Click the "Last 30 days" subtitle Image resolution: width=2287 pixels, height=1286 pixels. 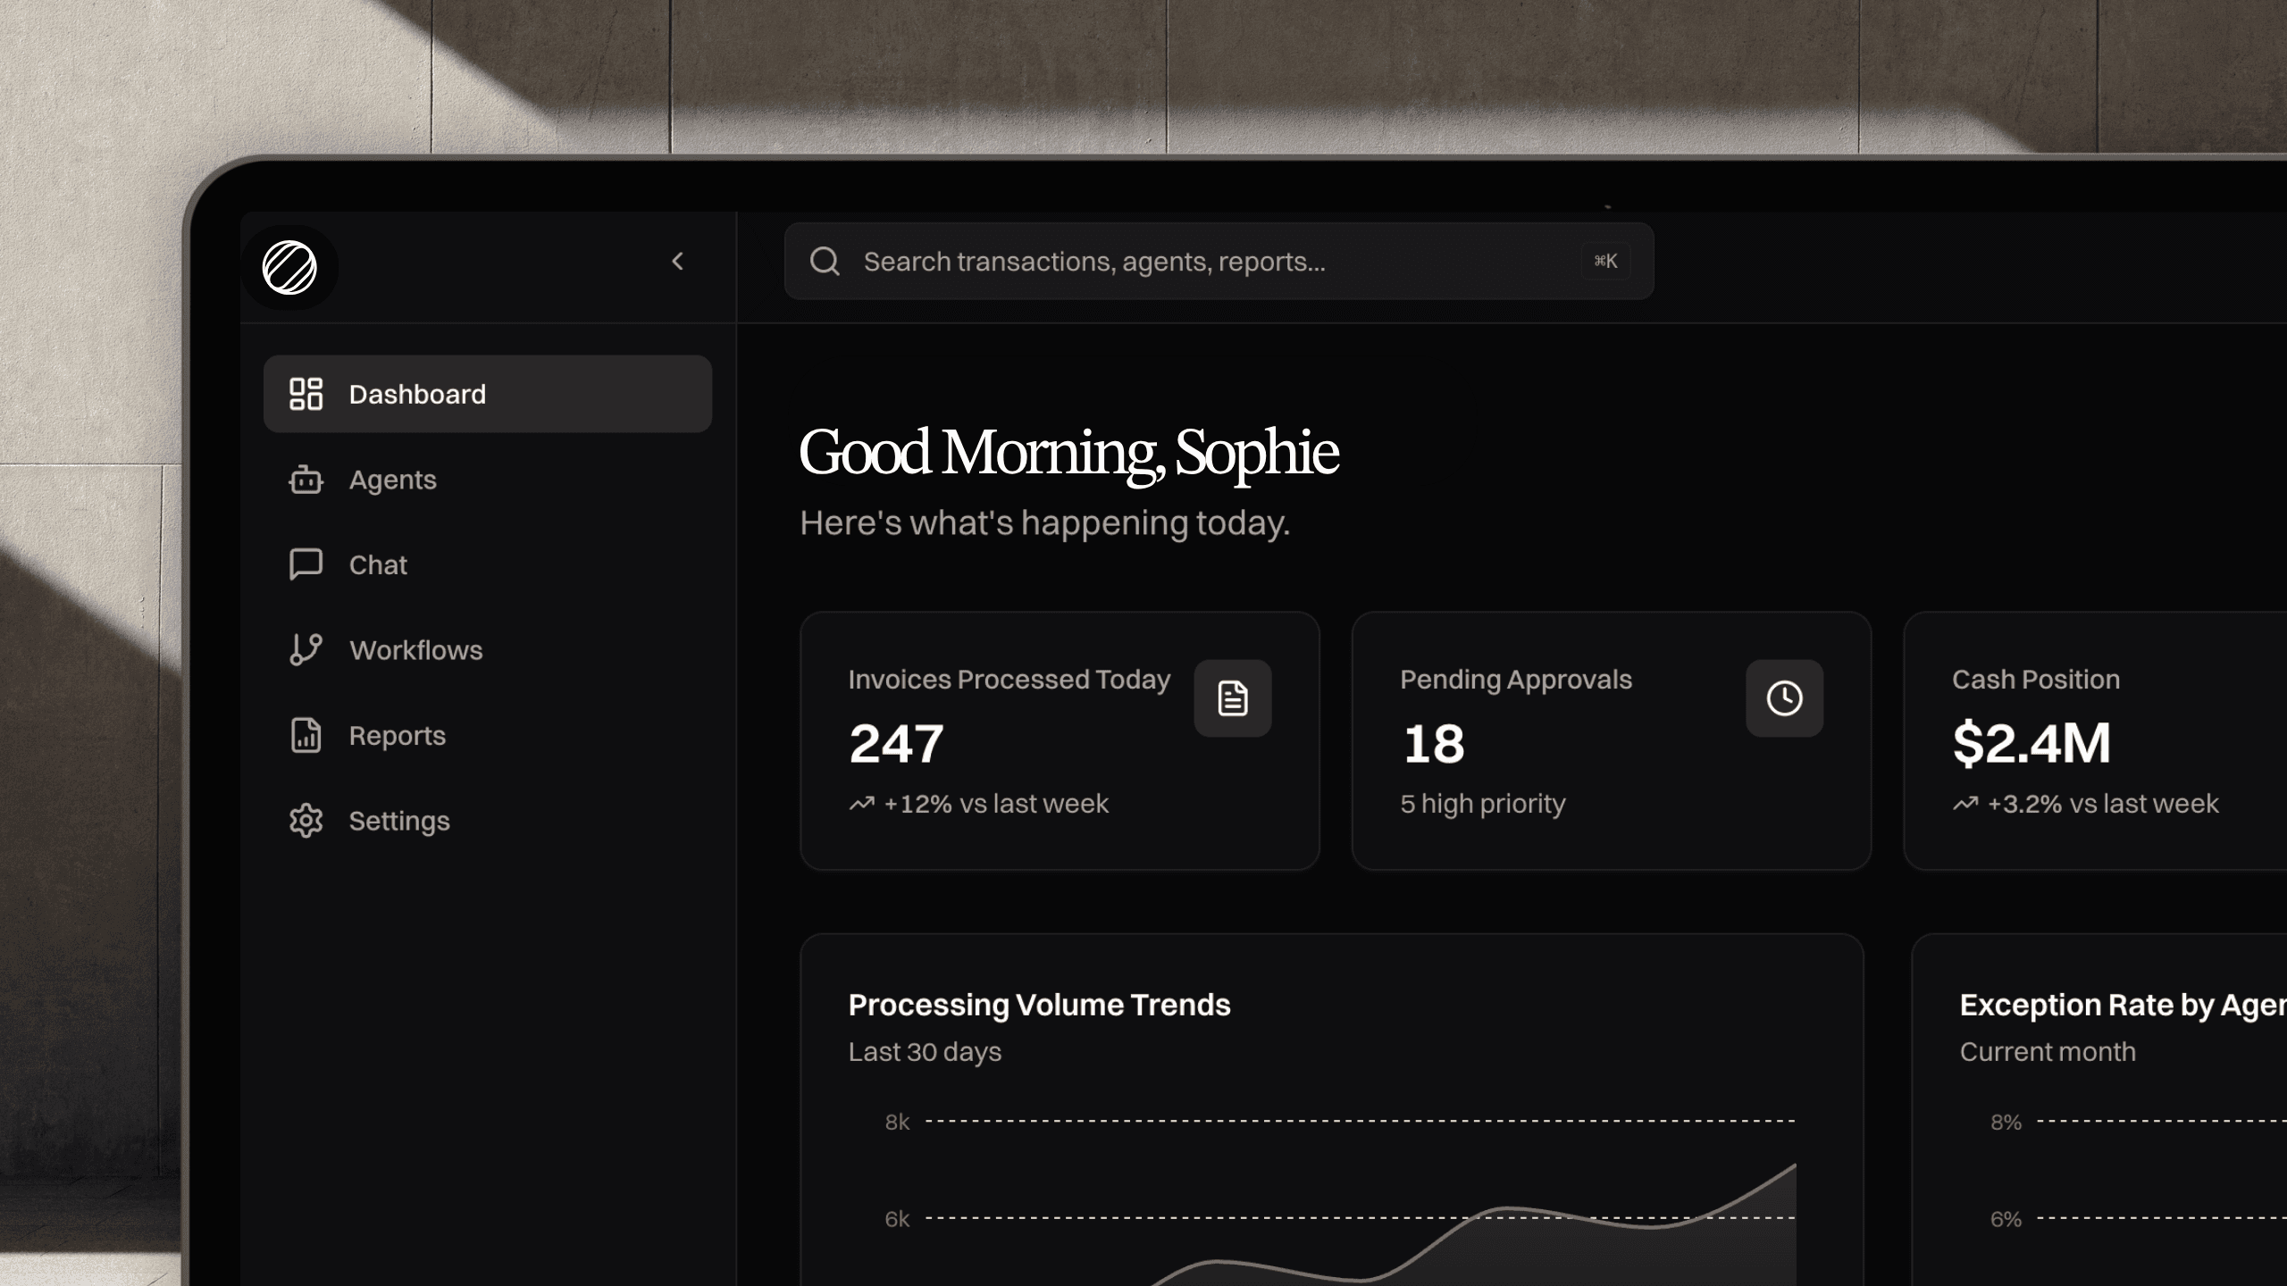[x=925, y=1052]
